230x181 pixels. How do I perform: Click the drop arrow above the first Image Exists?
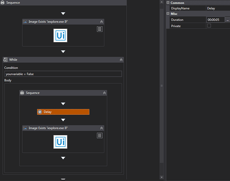tap(63, 13)
